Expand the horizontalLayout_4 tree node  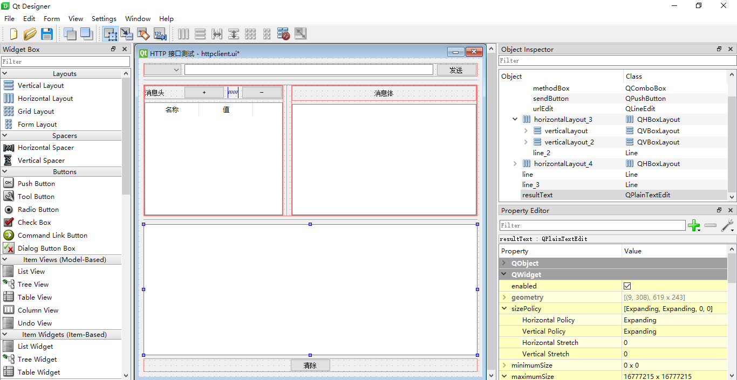click(515, 164)
